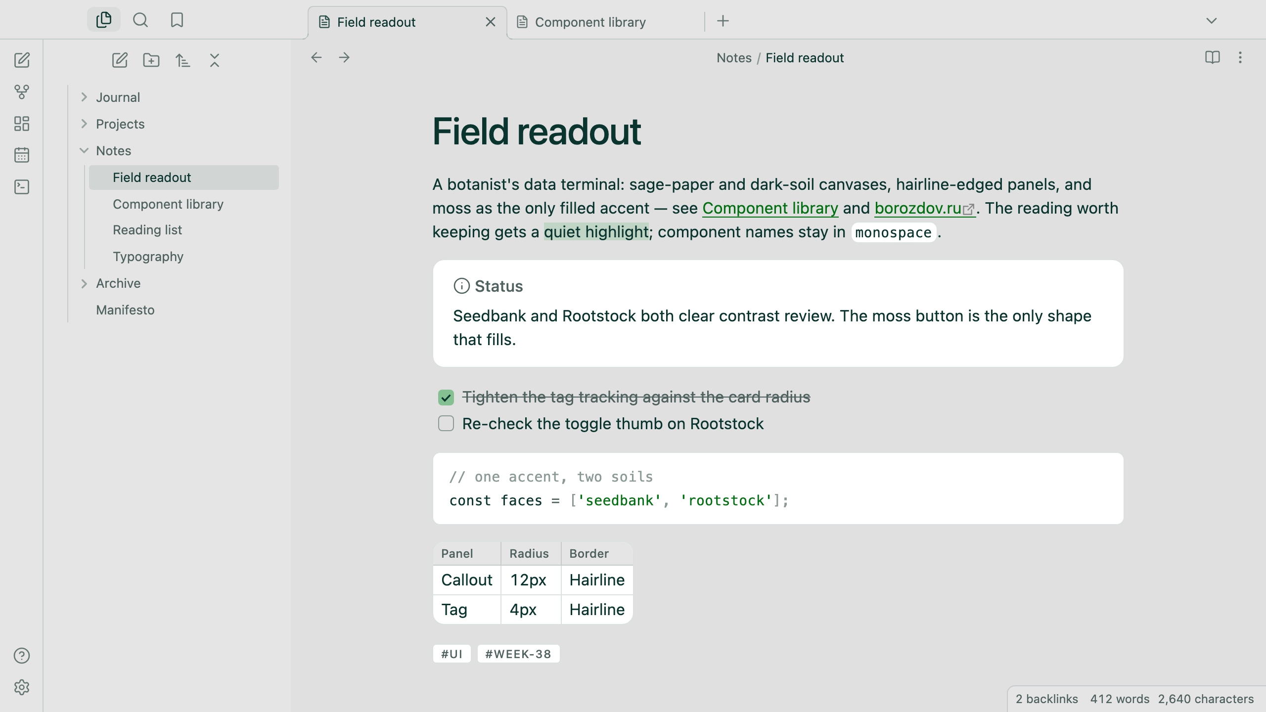
Task: Collapse all folders in explorer
Action: [x=215, y=60]
